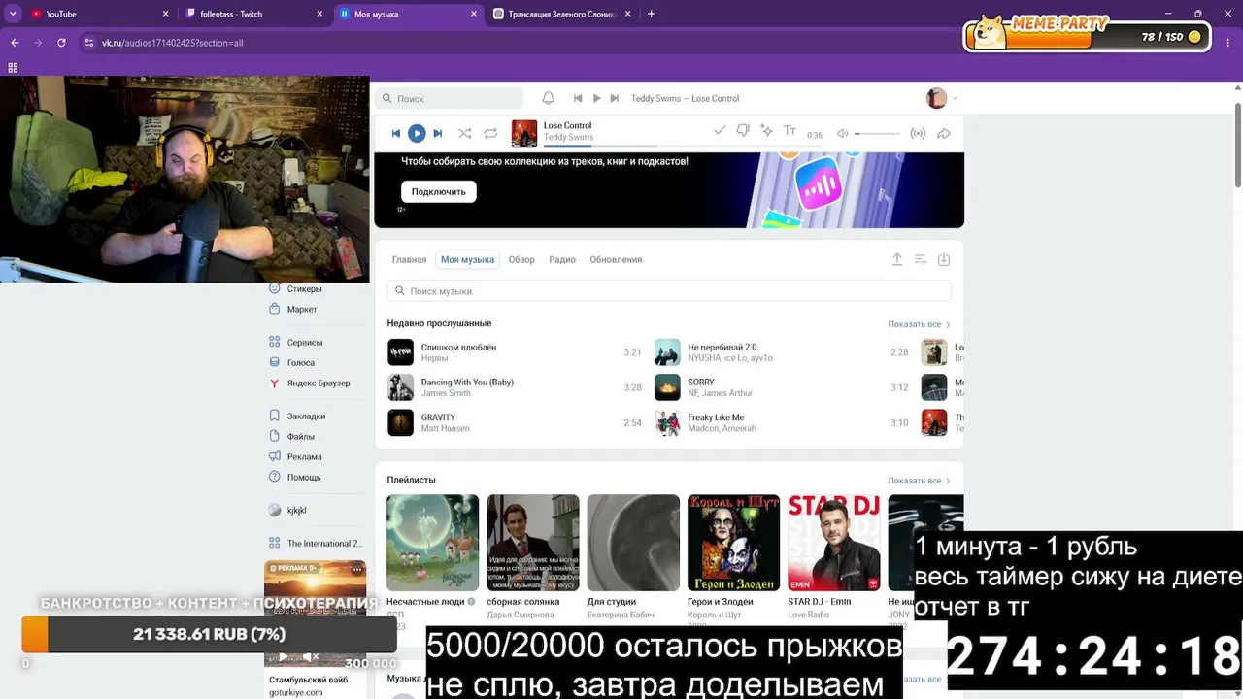Show all recently played tracks
This screenshot has height=699, width=1243.
click(x=919, y=324)
